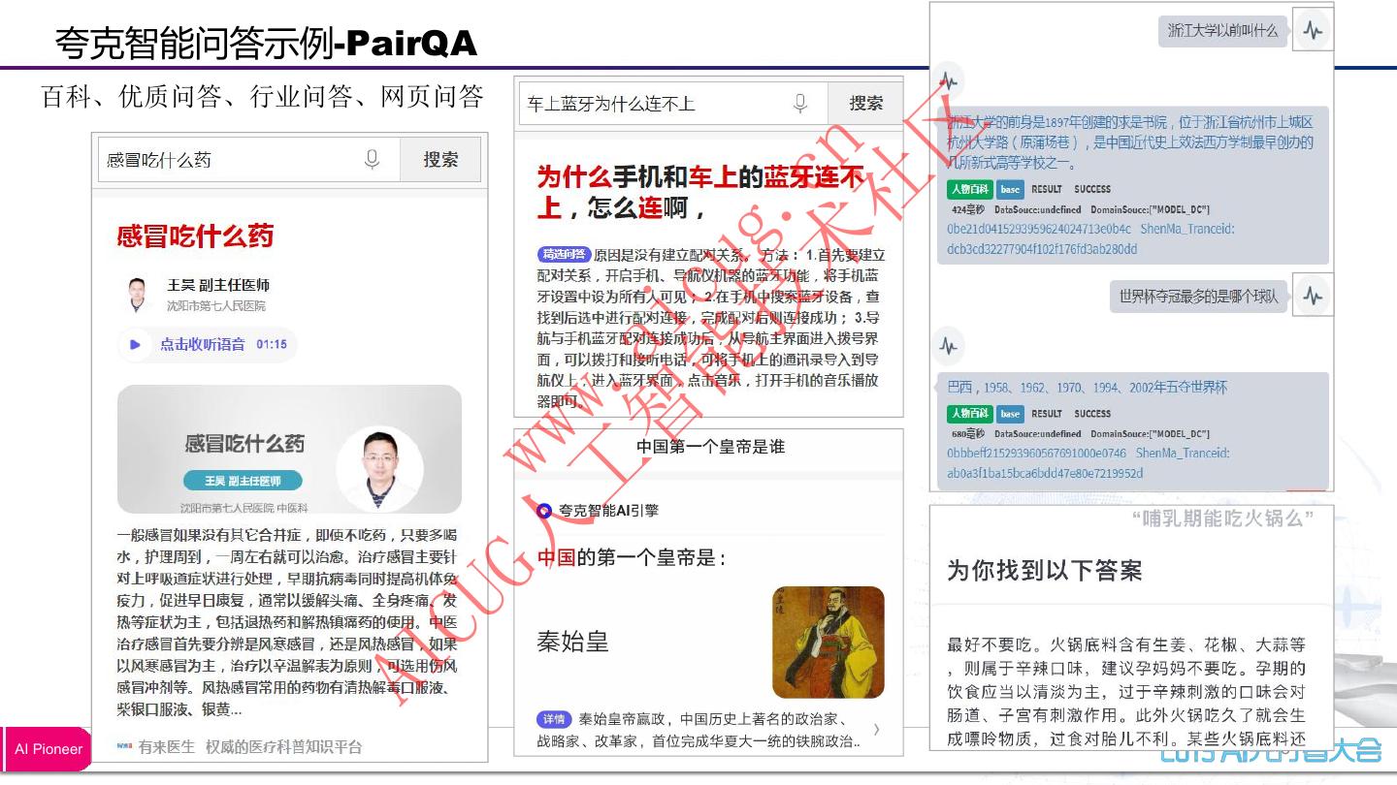Click the 王昊 副主任医师 pill on the video card
The width and height of the screenshot is (1397, 785).
(243, 481)
